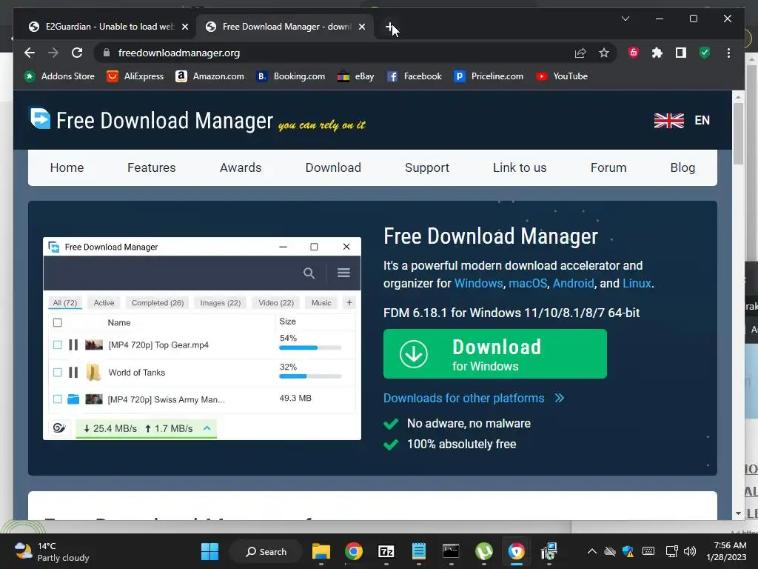Screen dimensions: 758x569
Task: Open the YouTube bookmark
Action: [562, 76]
